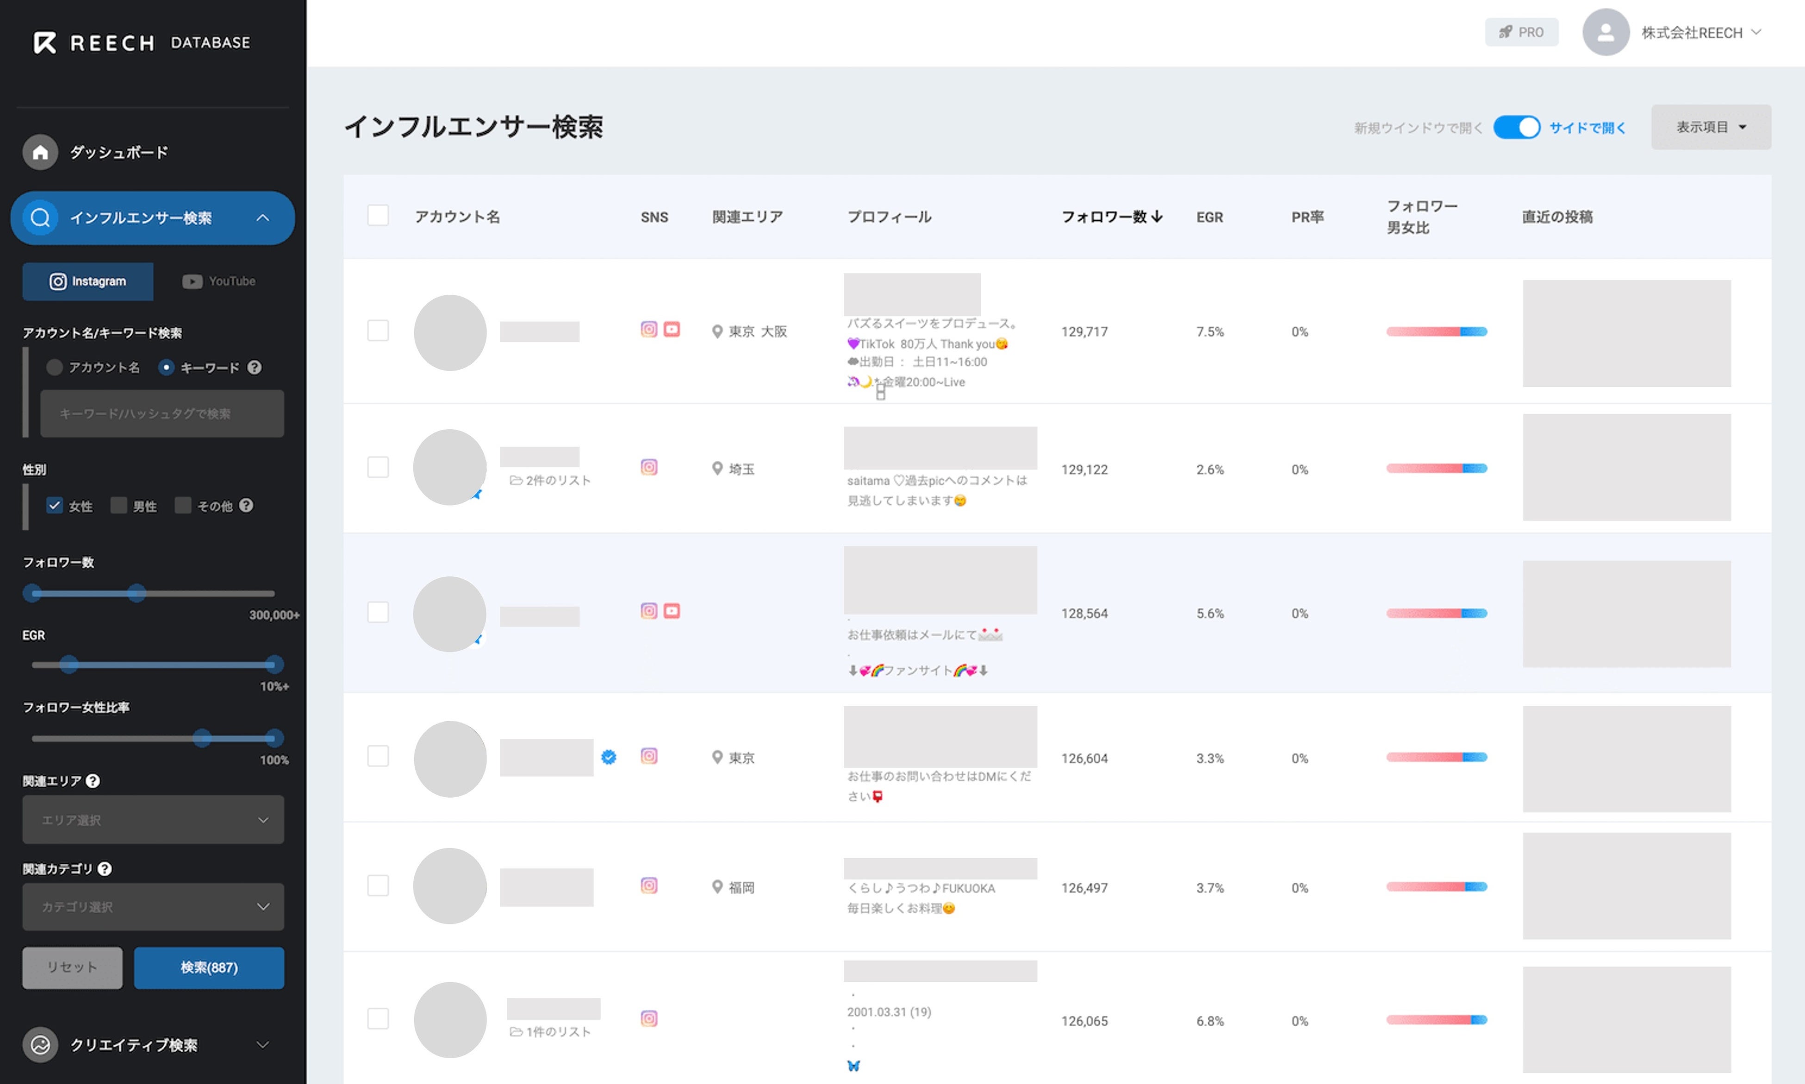Click the creative search smiley icon
Viewport: 1805px width, 1084px height.
[x=40, y=1045]
